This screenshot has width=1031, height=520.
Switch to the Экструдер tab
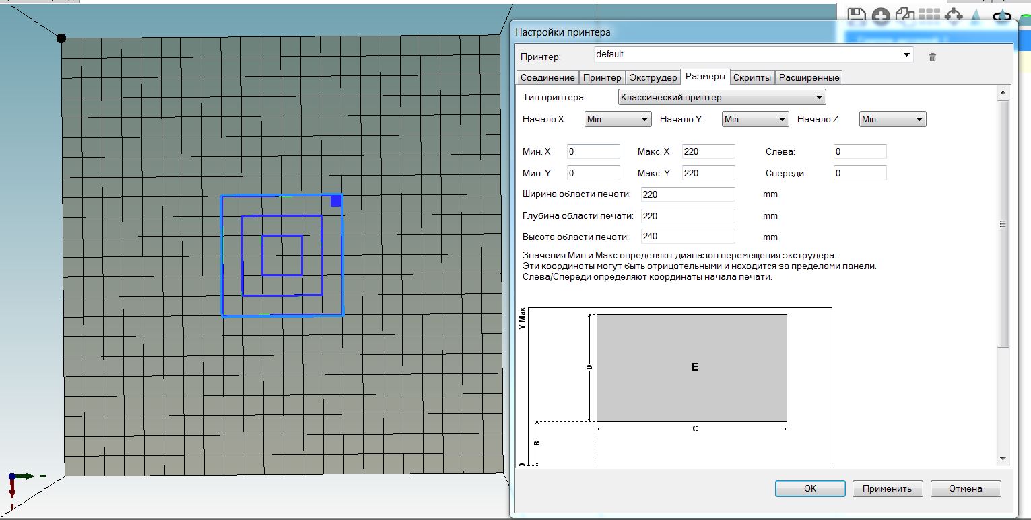(653, 77)
